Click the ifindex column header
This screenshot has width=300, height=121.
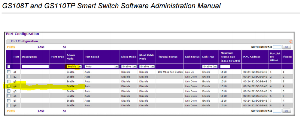point(287,57)
